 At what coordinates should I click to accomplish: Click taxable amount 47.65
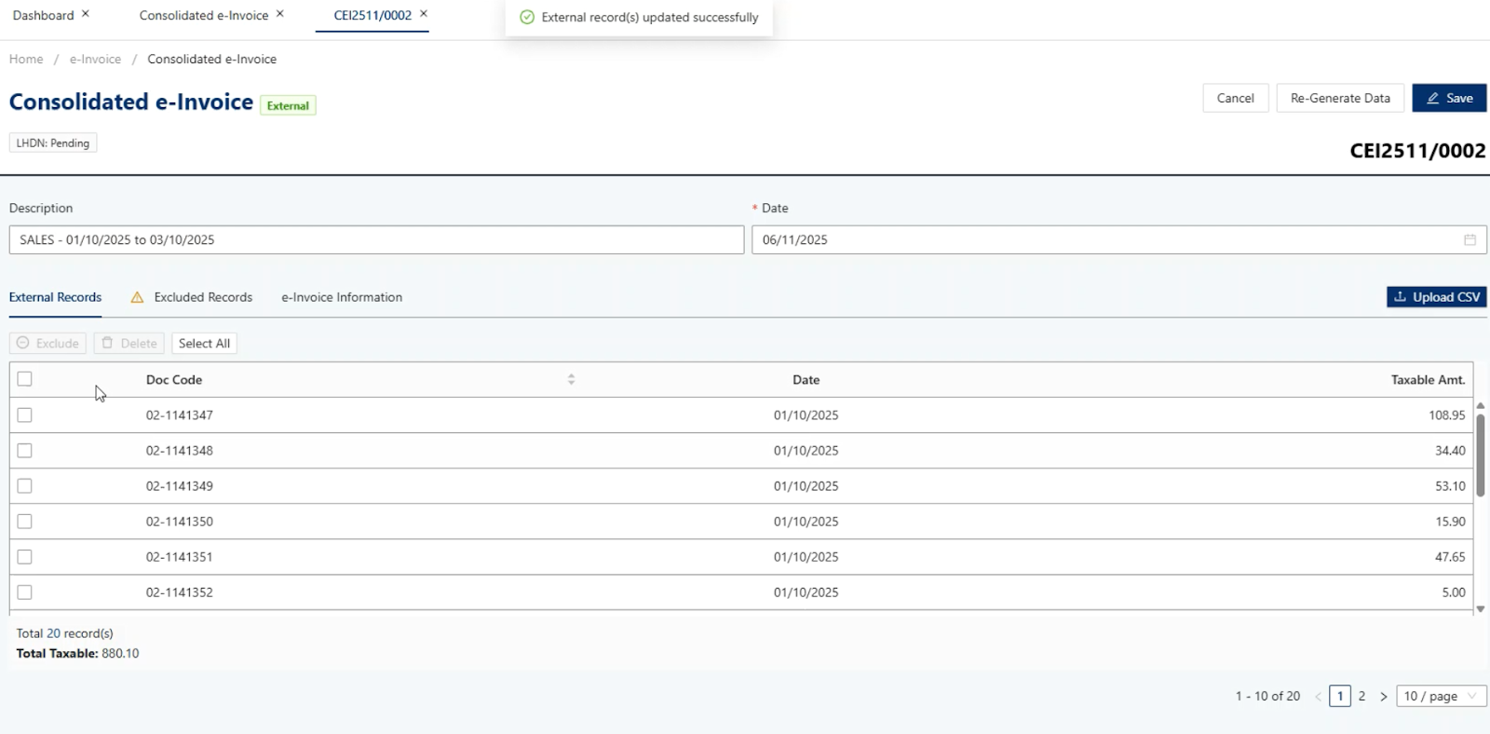tap(1450, 557)
